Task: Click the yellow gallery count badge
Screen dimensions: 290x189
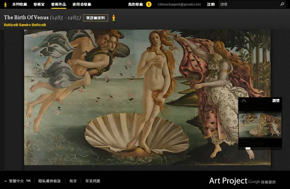Action: pos(149,4)
